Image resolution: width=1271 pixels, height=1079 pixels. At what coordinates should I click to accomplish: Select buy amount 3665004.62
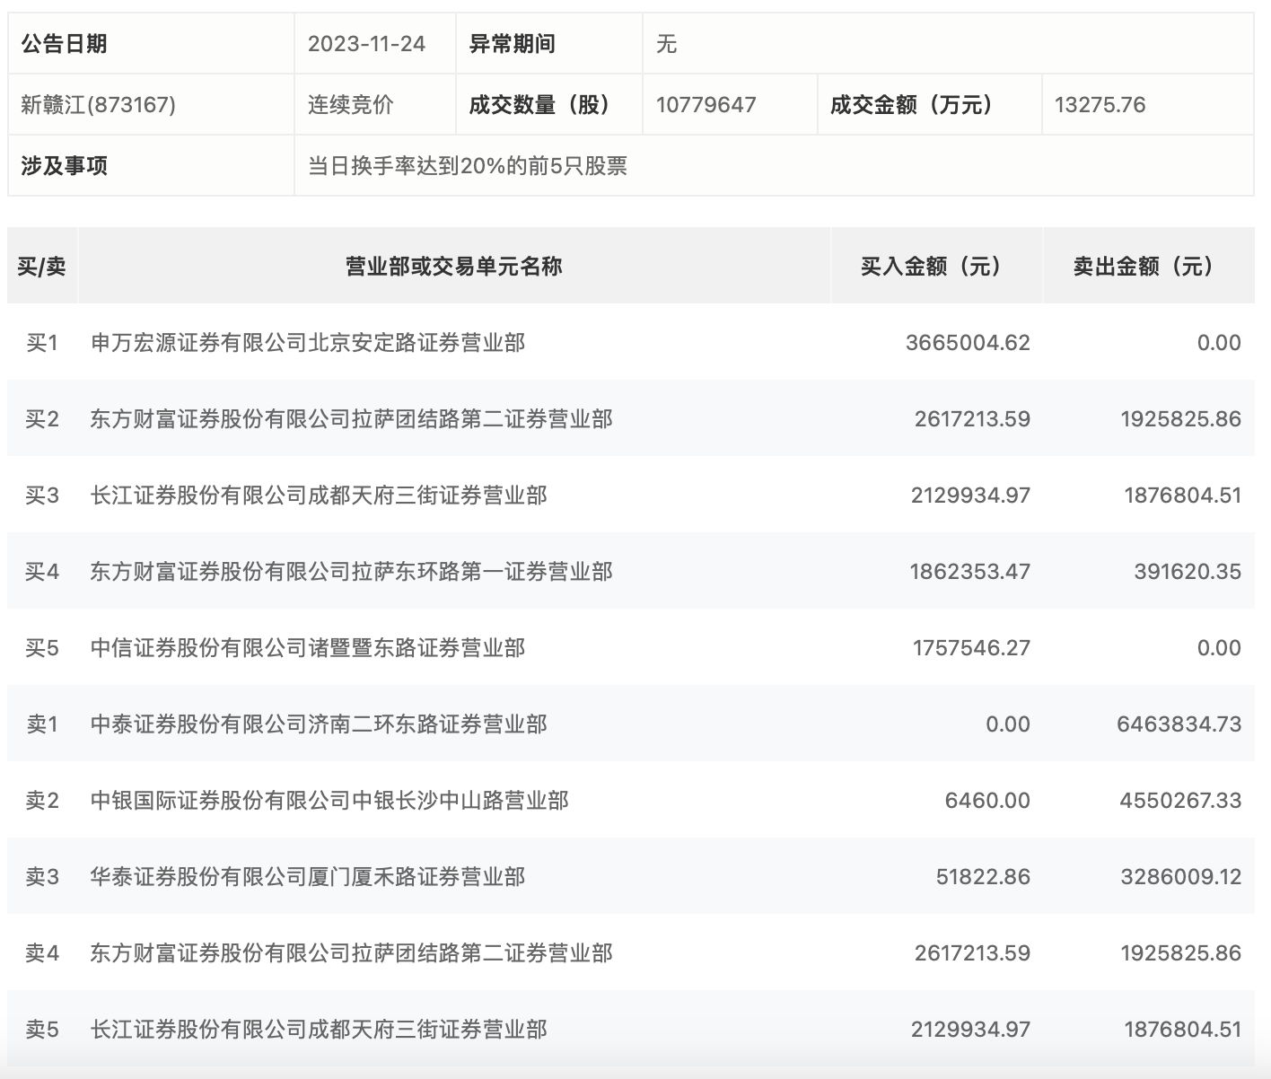(968, 342)
